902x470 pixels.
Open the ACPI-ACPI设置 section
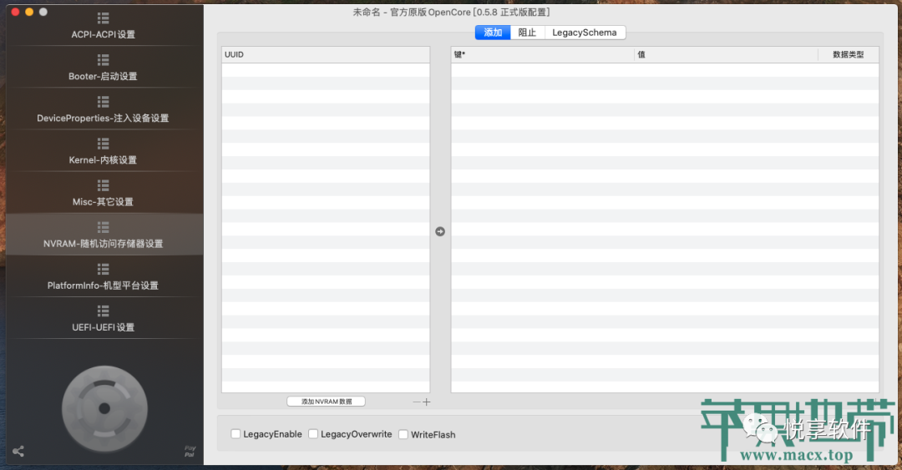(104, 27)
